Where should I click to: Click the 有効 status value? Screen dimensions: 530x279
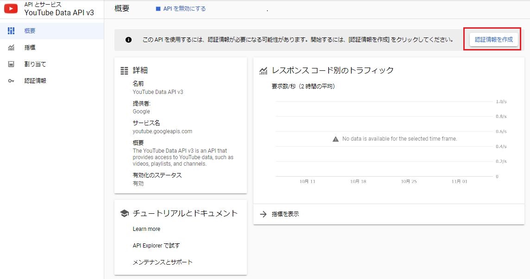[138, 184]
